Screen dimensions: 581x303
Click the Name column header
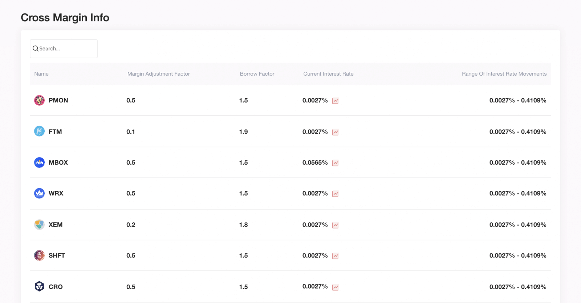(x=41, y=74)
